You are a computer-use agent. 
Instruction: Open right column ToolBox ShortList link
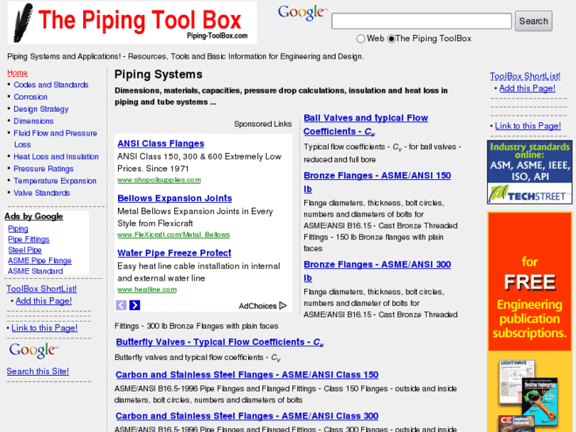(x=525, y=76)
